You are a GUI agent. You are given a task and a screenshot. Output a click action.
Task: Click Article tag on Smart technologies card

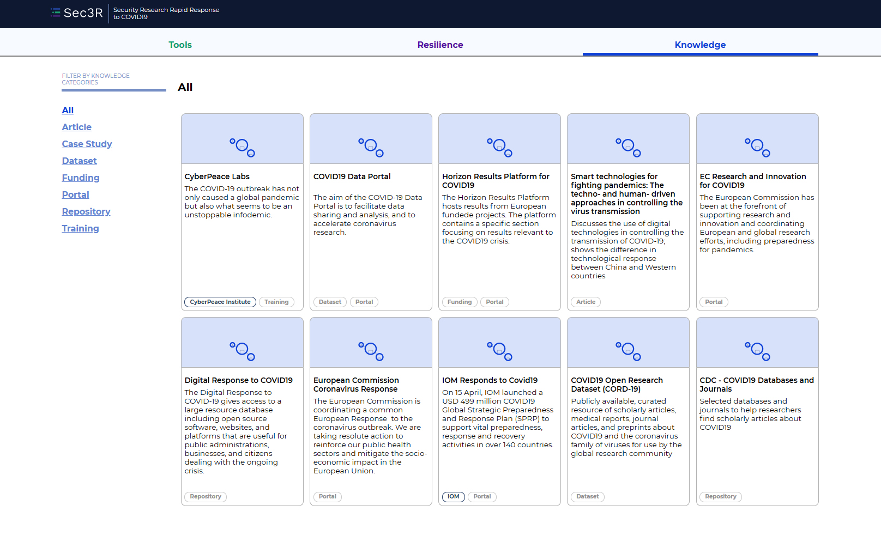[586, 302]
